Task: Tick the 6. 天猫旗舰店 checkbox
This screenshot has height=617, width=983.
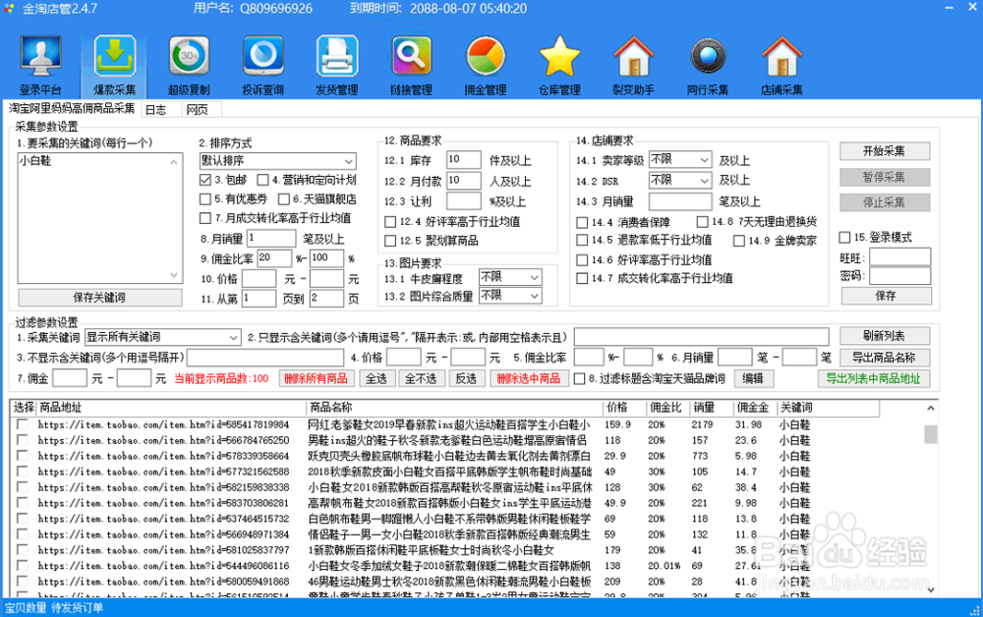Action: [x=283, y=199]
